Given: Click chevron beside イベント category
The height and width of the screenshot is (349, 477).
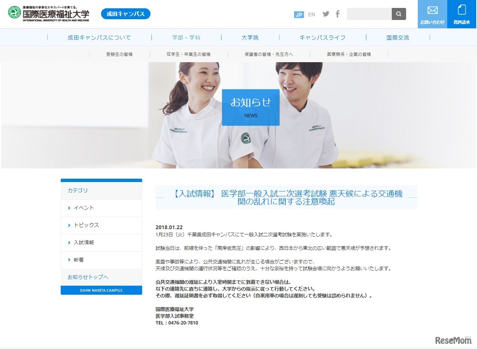Looking at the screenshot, I should [69, 208].
